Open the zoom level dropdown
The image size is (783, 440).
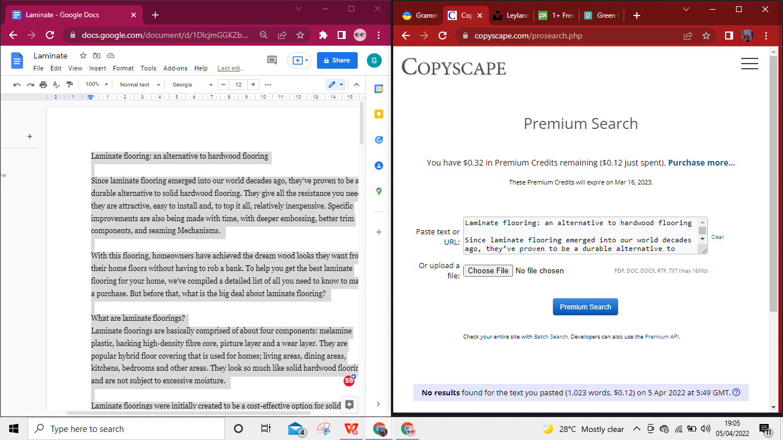(x=96, y=84)
